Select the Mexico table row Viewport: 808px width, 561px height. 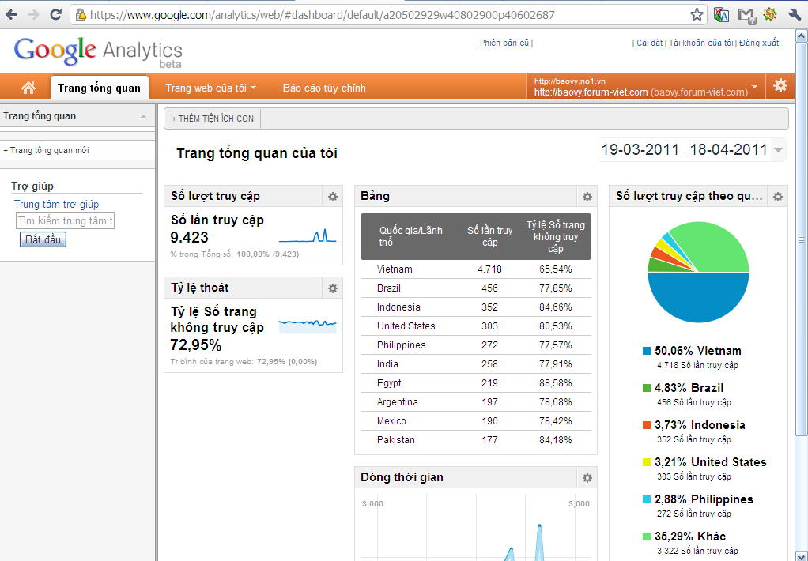pyautogui.click(x=476, y=422)
